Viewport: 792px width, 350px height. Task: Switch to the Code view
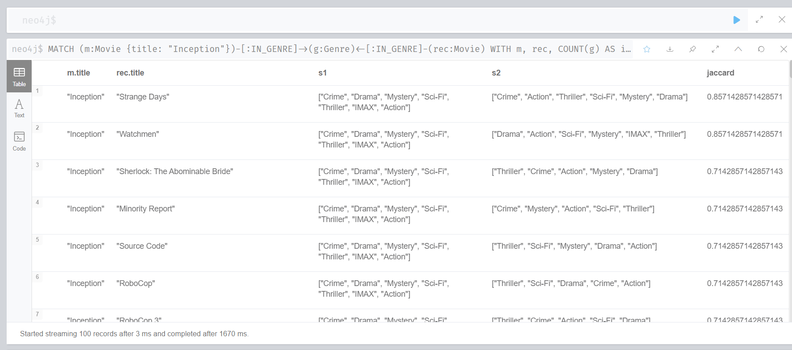[19, 141]
